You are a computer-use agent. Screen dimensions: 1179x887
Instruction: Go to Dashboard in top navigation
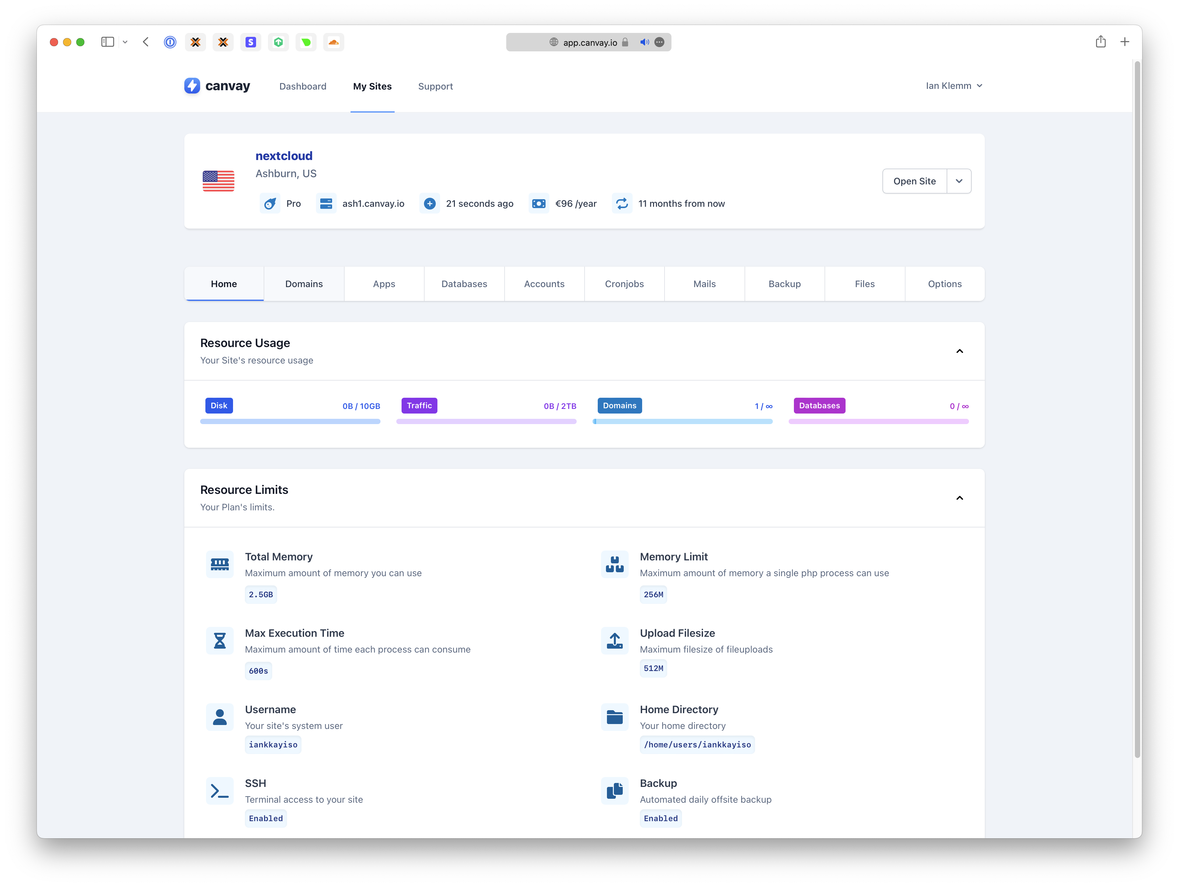(x=303, y=86)
